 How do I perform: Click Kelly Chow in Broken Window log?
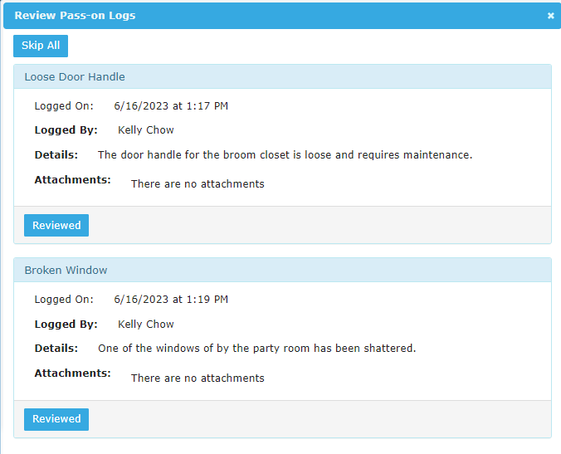(146, 325)
